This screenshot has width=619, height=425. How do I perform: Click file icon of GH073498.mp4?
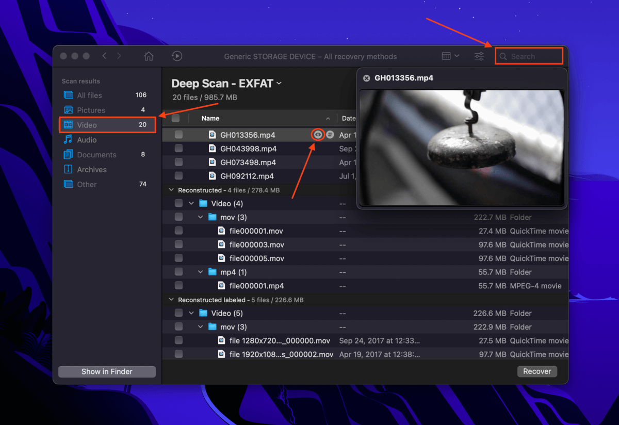(212, 162)
